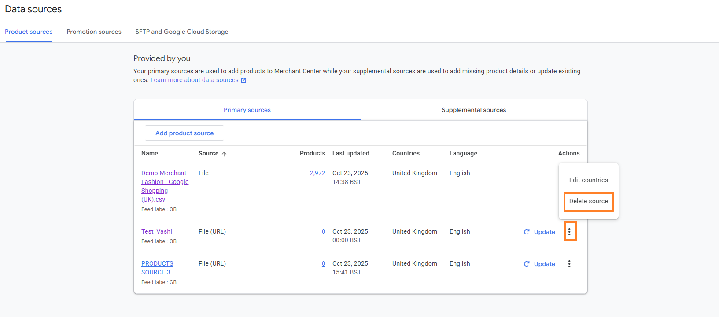Choose Edit countries in the actions menu
Viewport: 719px width, 317px height.
tap(588, 180)
